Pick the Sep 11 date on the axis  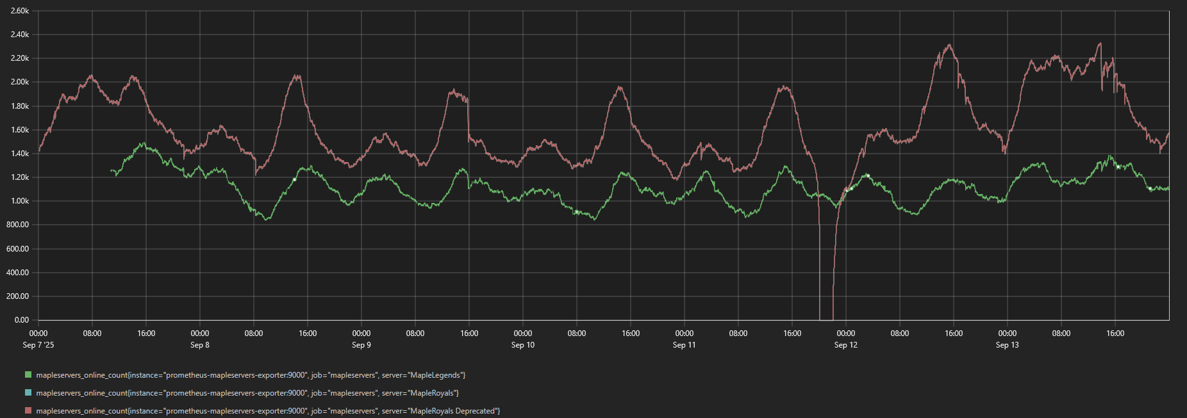685,345
